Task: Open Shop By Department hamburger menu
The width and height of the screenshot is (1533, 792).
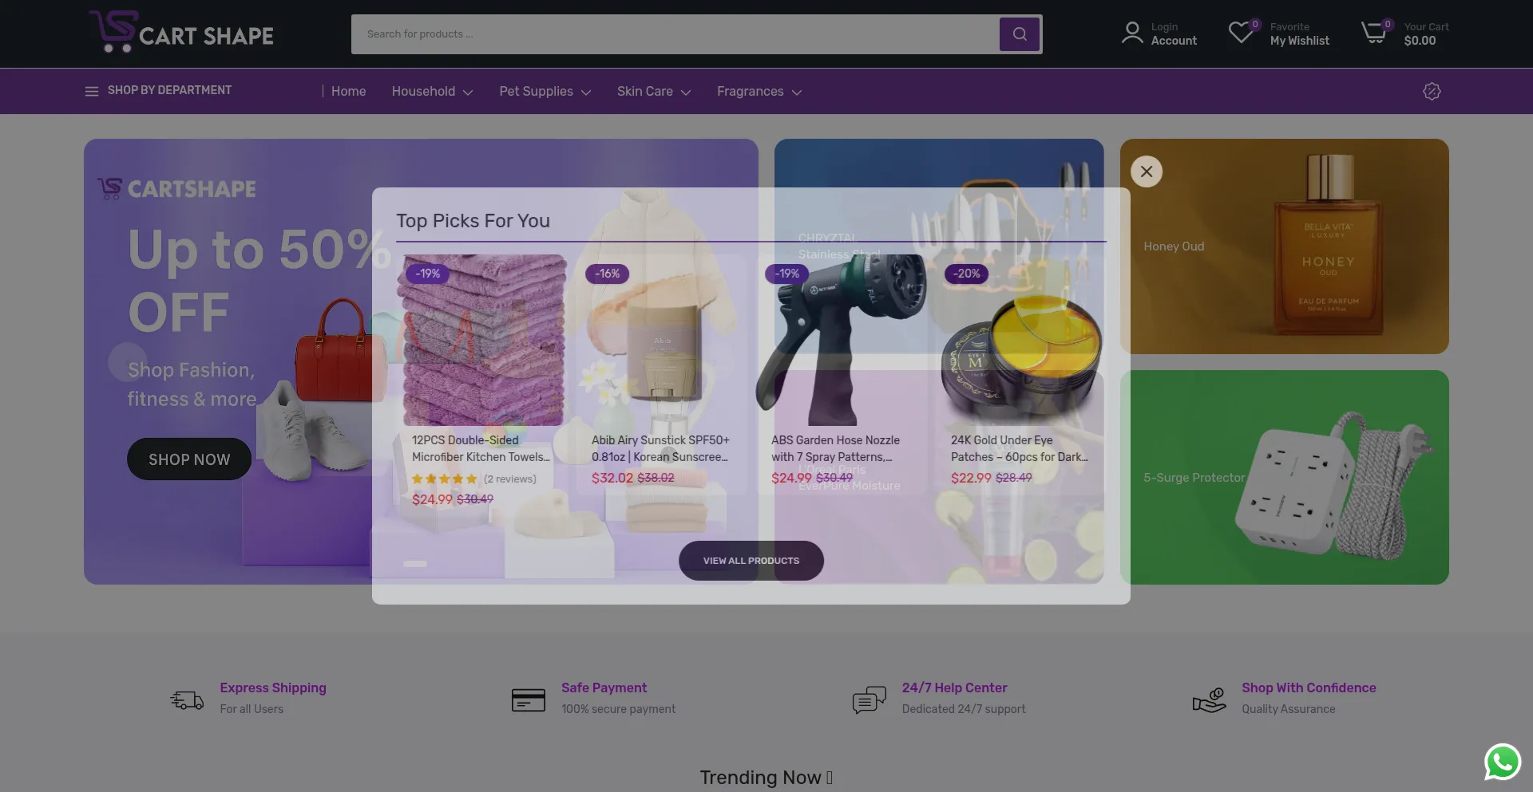Action: tap(92, 92)
